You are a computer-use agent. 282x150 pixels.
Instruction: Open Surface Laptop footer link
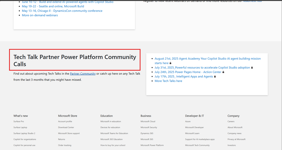[x=20, y=127]
